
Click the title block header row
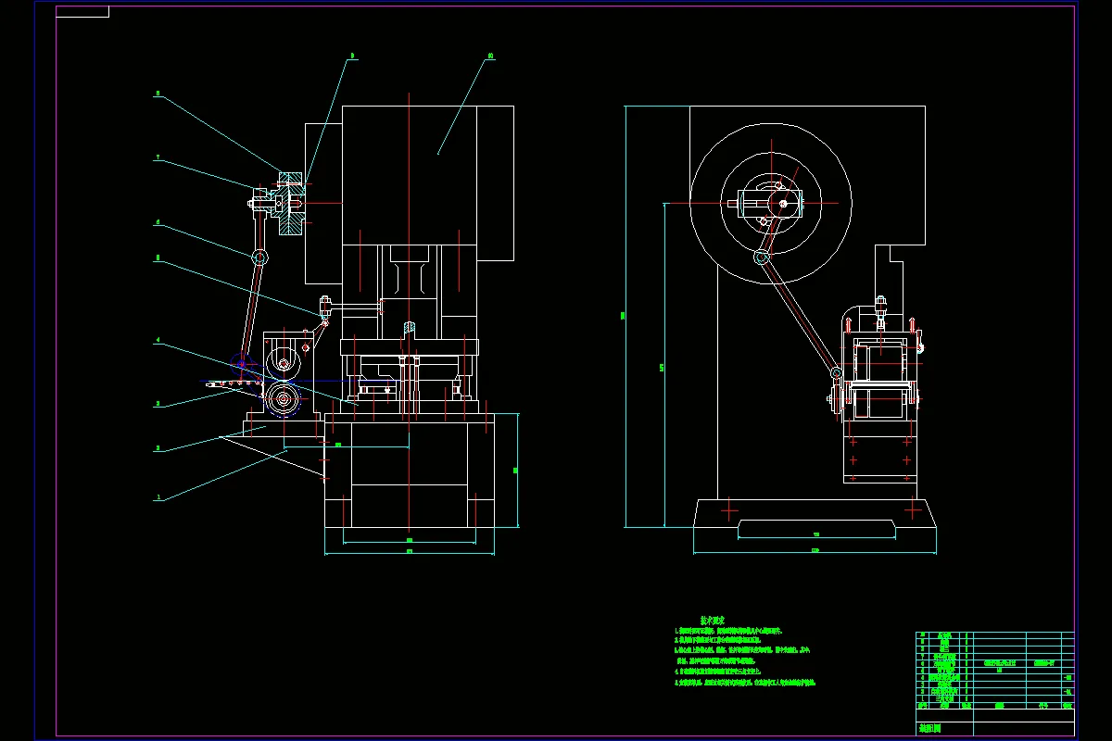[995, 705]
